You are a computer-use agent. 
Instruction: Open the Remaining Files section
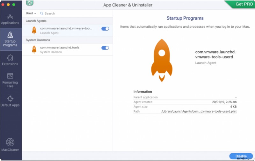click(10, 80)
